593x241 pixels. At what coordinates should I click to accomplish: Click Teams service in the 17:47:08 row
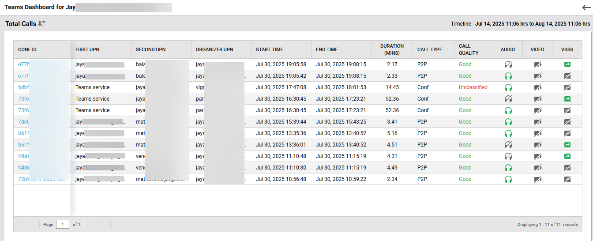(x=93, y=87)
